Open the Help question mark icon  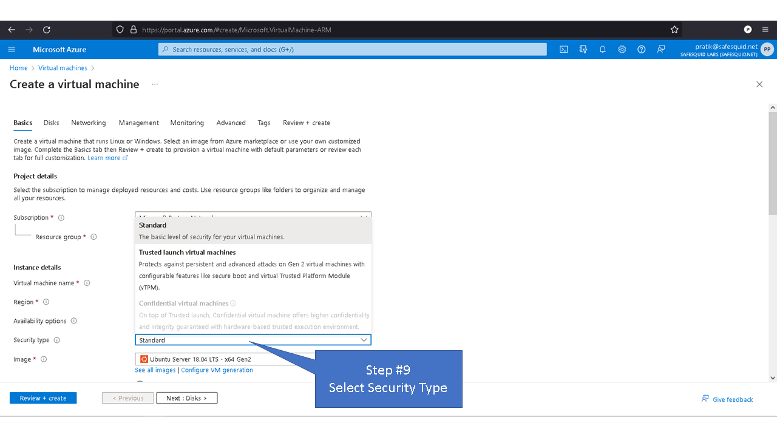point(642,50)
